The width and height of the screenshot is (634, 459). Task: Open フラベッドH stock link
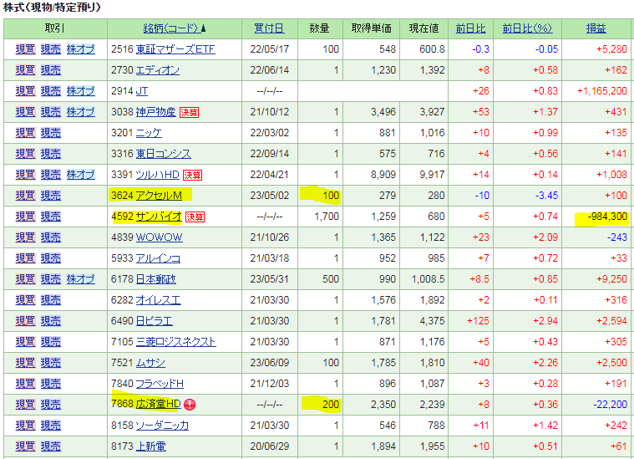pos(160,384)
